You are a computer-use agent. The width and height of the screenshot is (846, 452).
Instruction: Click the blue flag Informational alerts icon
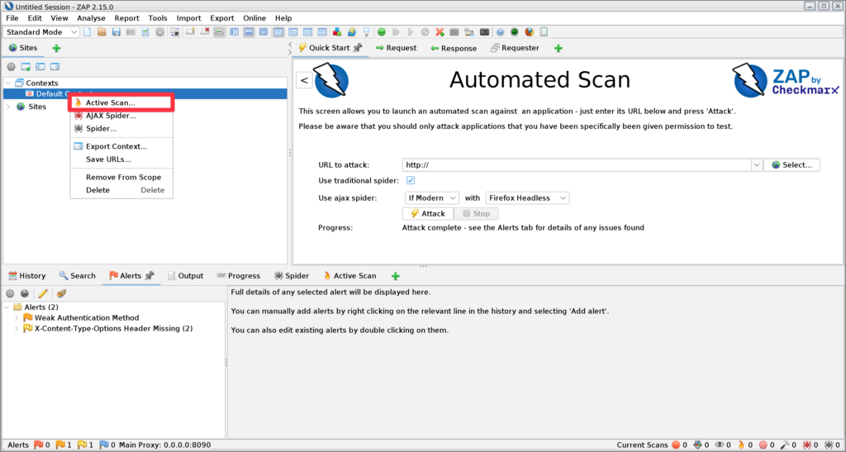(x=104, y=445)
